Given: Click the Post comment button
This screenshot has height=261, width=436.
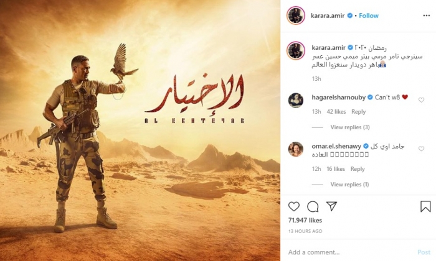Looking at the screenshot, I should point(424,252).
